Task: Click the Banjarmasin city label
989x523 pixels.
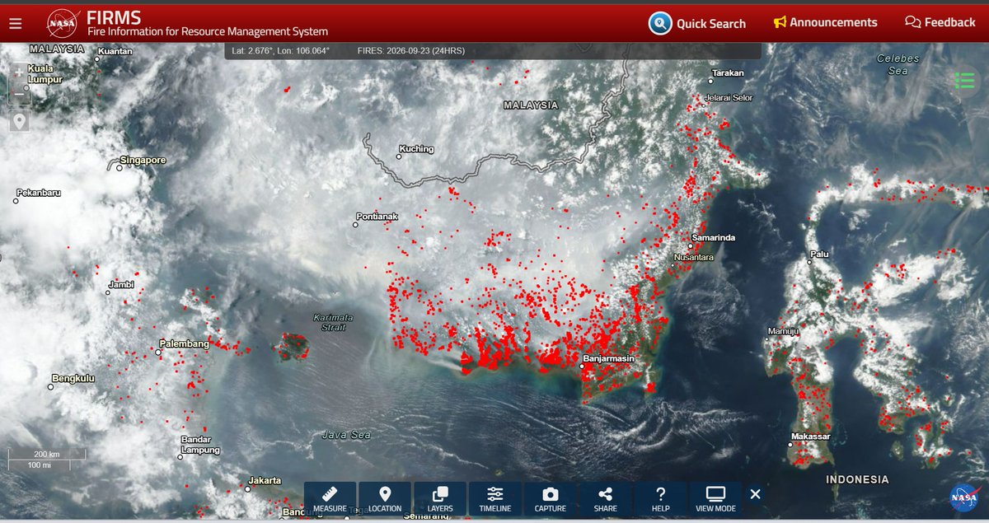Action: coord(608,359)
